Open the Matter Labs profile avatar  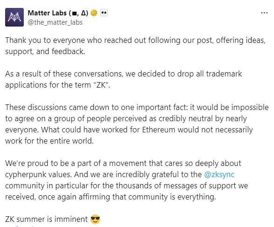(x=14, y=17)
